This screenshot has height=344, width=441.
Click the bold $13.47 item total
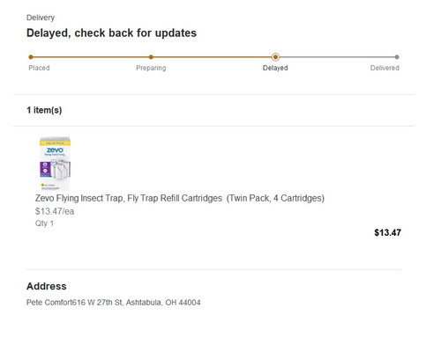pyautogui.click(x=387, y=232)
